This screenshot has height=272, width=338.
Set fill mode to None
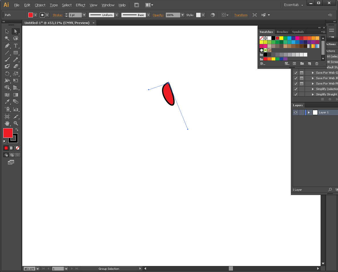click(x=17, y=148)
